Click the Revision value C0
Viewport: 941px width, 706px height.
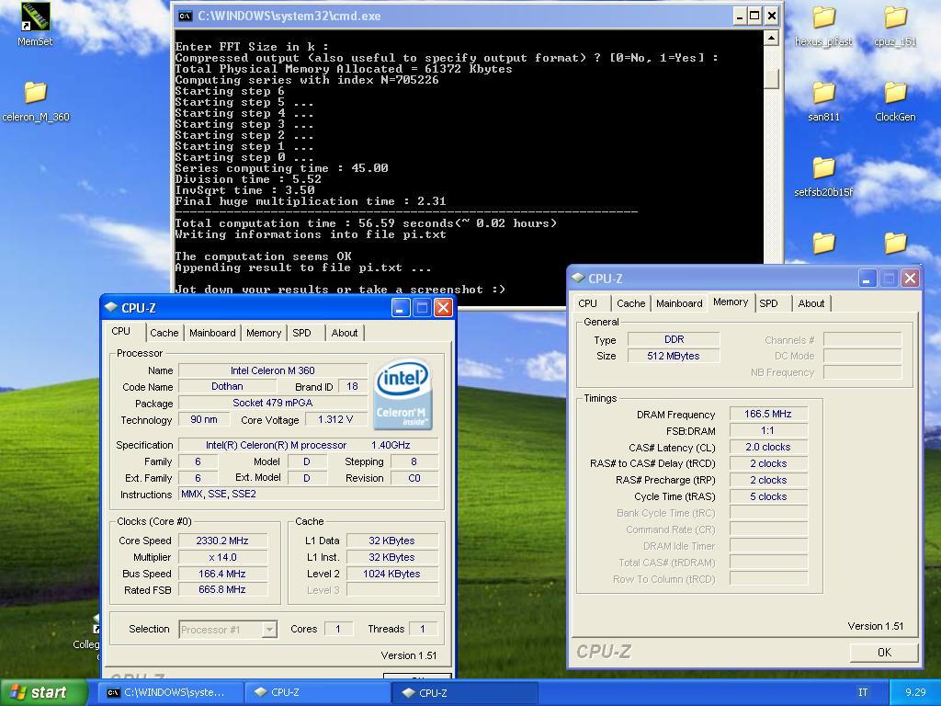[414, 478]
